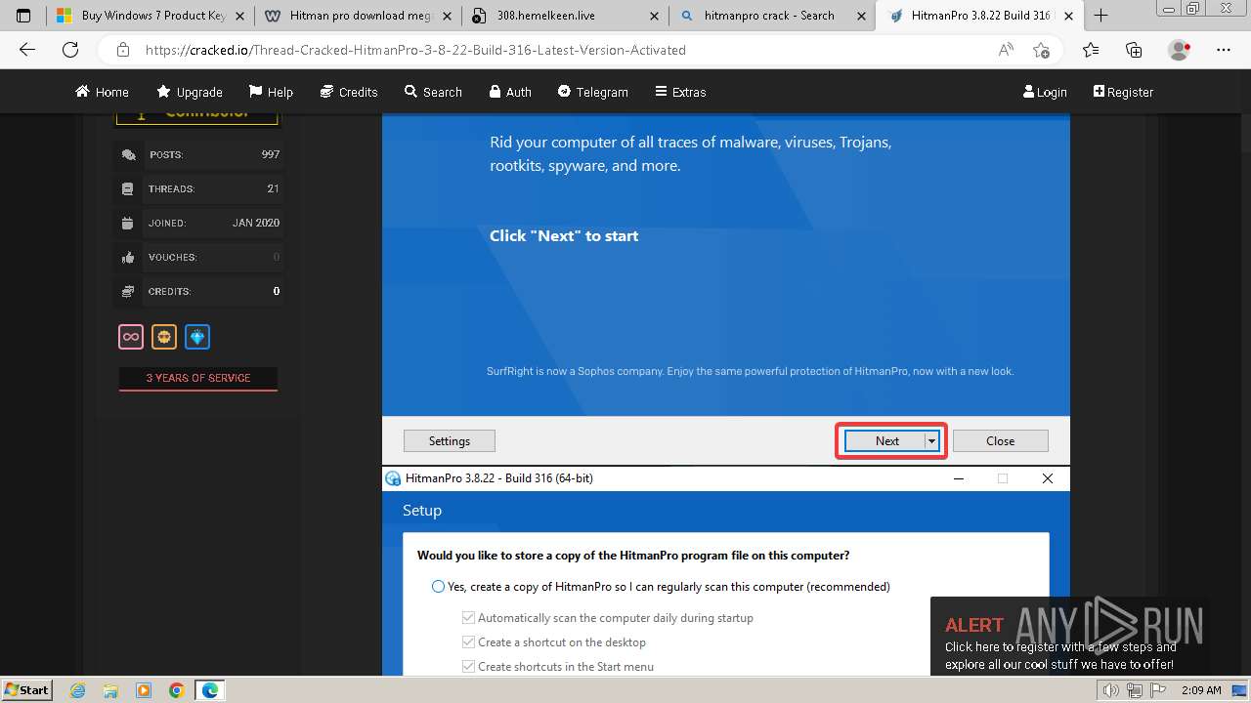Click the HitmanPro setup window title icon
This screenshot has width=1251, height=703.
pos(393,478)
